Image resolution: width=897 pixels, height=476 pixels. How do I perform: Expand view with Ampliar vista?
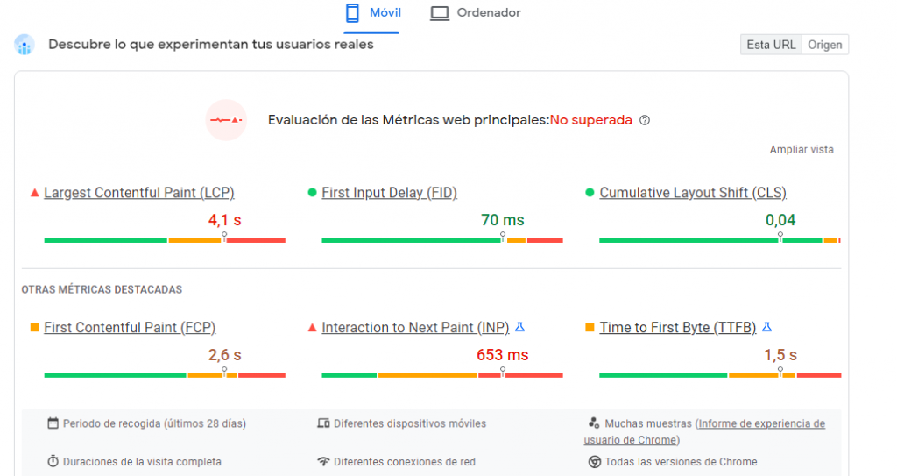pyautogui.click(x=802, y=150)
